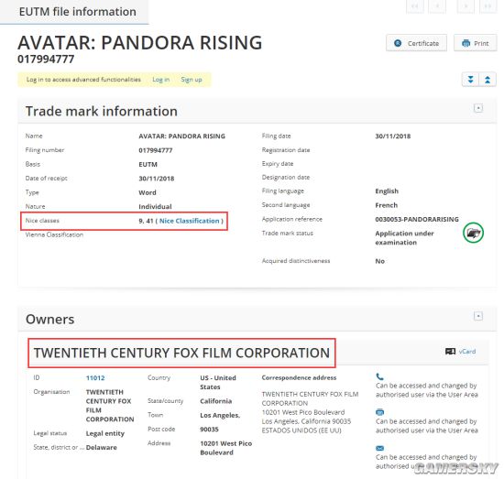The image size is (504, 479).
Task: Open owner ID 11012 link
Action: pos(95,378)
